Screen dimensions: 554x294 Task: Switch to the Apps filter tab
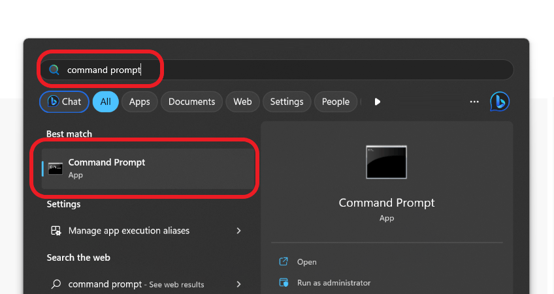140,102
